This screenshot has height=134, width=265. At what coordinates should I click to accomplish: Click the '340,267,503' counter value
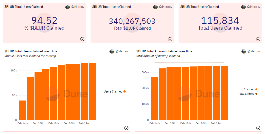click(x=132, y=21)
